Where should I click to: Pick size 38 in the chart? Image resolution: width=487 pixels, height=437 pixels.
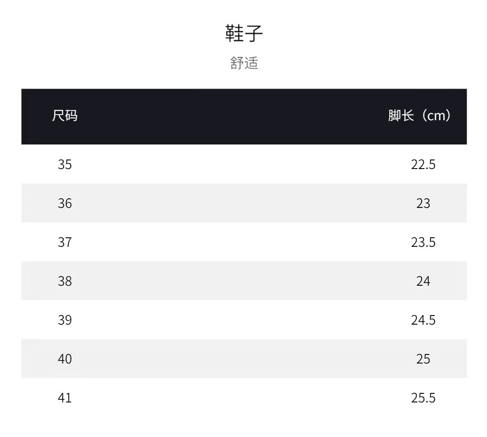pyautogui.click(x=65, y=281)
